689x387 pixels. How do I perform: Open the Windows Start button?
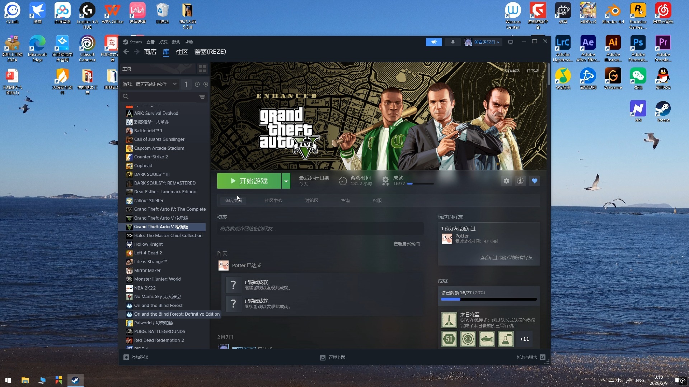point(8,380)
